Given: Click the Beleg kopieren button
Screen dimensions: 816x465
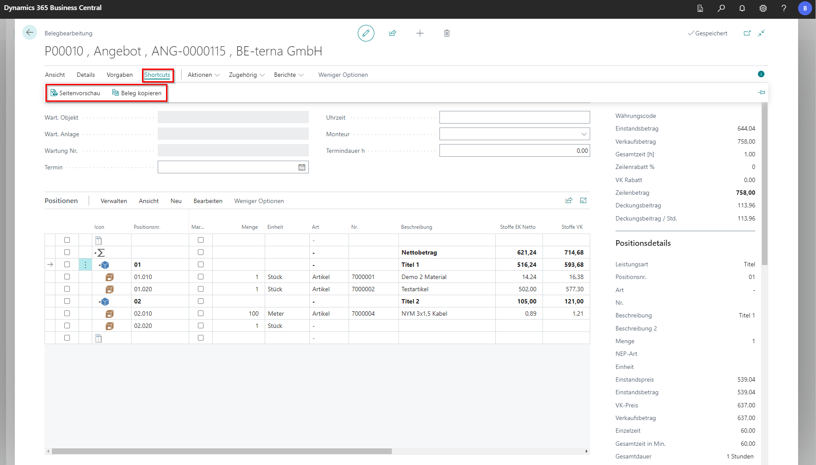Looking at the screenshot, I should point(137,93).
